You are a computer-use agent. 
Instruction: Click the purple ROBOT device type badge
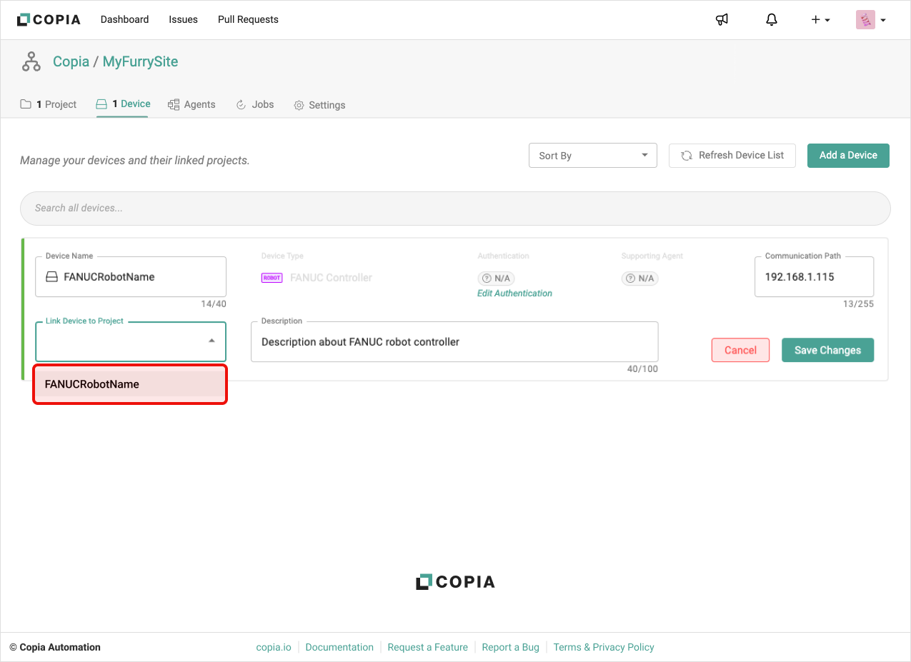[272, 278]
